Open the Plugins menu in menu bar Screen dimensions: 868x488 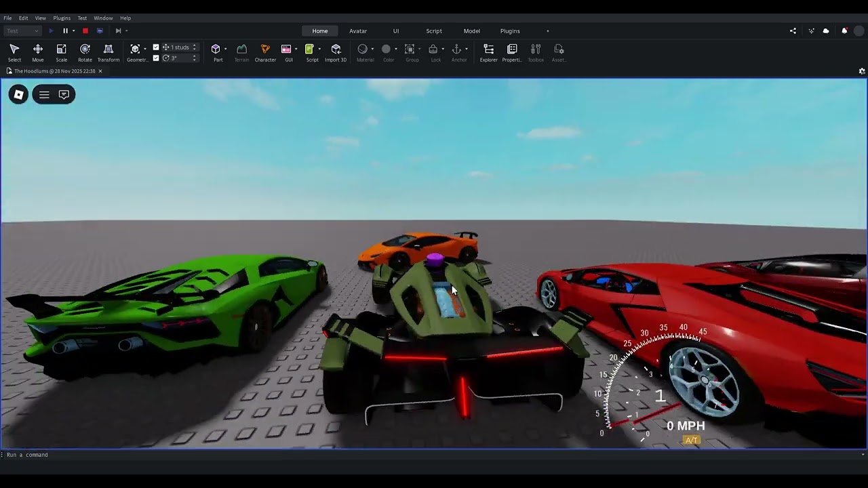coord(62,18)
